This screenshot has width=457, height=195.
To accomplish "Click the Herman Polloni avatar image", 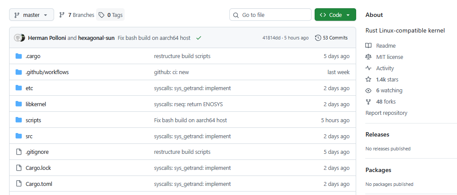I will point(18,38).
